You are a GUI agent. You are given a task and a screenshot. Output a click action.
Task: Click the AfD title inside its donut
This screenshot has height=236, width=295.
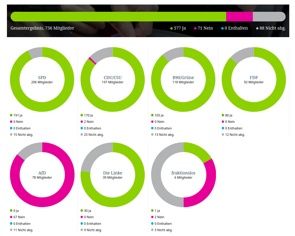(x=42, y=173)
